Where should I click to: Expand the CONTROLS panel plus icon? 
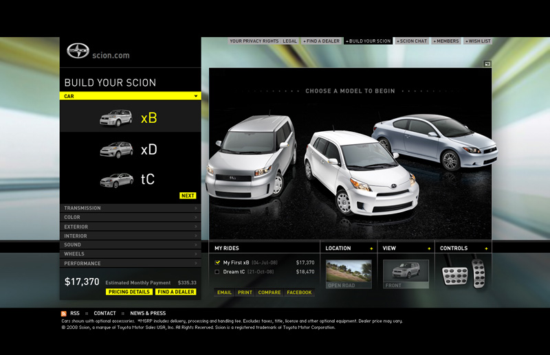486,249
